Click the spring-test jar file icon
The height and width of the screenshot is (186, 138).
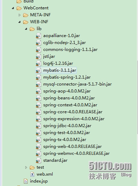coord(38,133)
